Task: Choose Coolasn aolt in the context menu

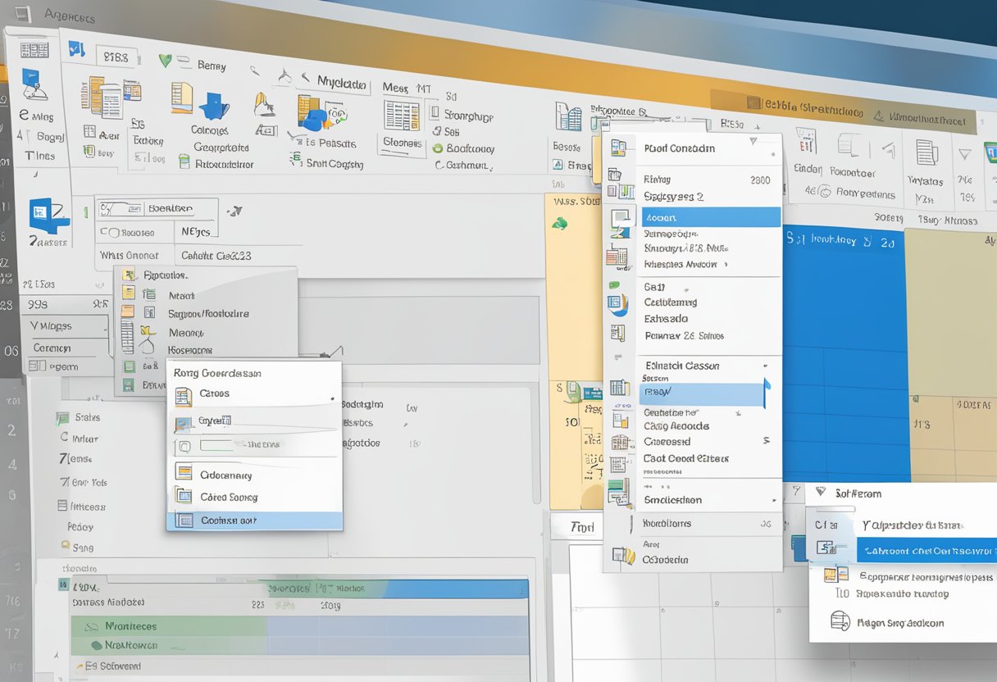Action: (254, 520)
